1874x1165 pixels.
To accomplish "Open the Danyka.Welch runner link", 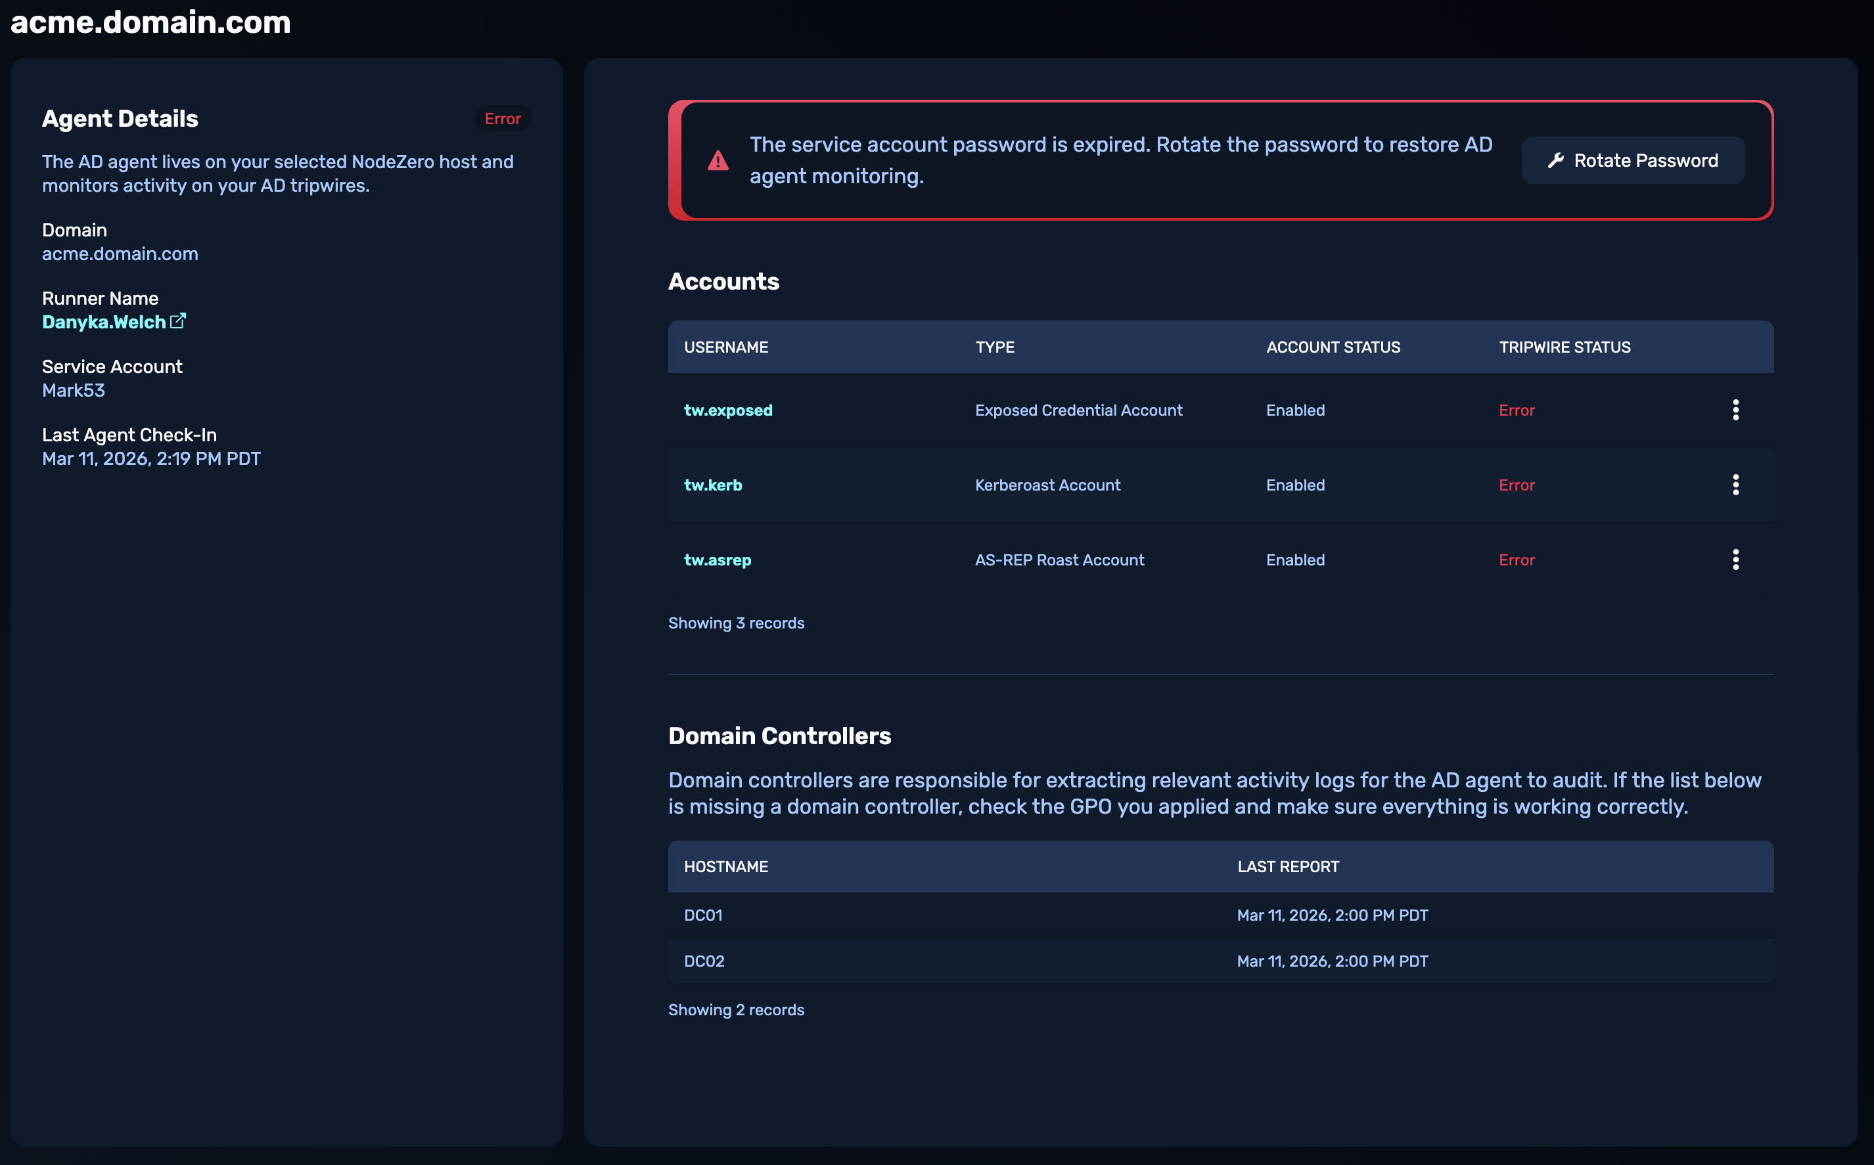I will coord(104,322).
